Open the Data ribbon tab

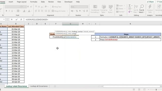pos(43,2)
